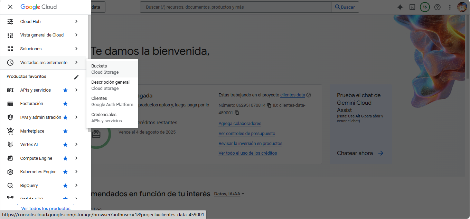Select Credenciales APIs y servicios entry

coord(112,117)
